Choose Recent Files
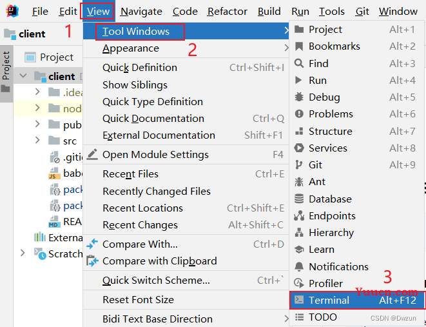Image resolution: width=426 pixels, height=327 pixels. 186,174
